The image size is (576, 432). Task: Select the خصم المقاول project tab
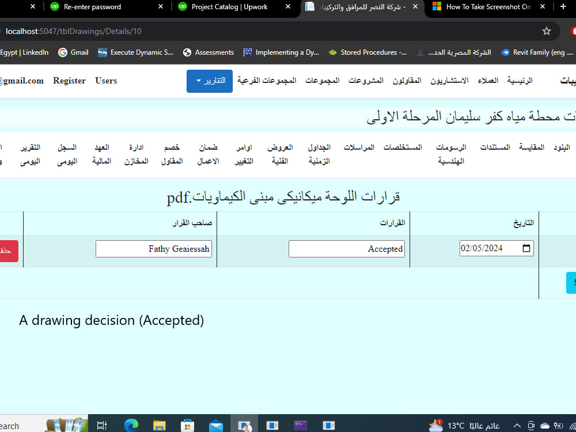click(x=172, y=154)
